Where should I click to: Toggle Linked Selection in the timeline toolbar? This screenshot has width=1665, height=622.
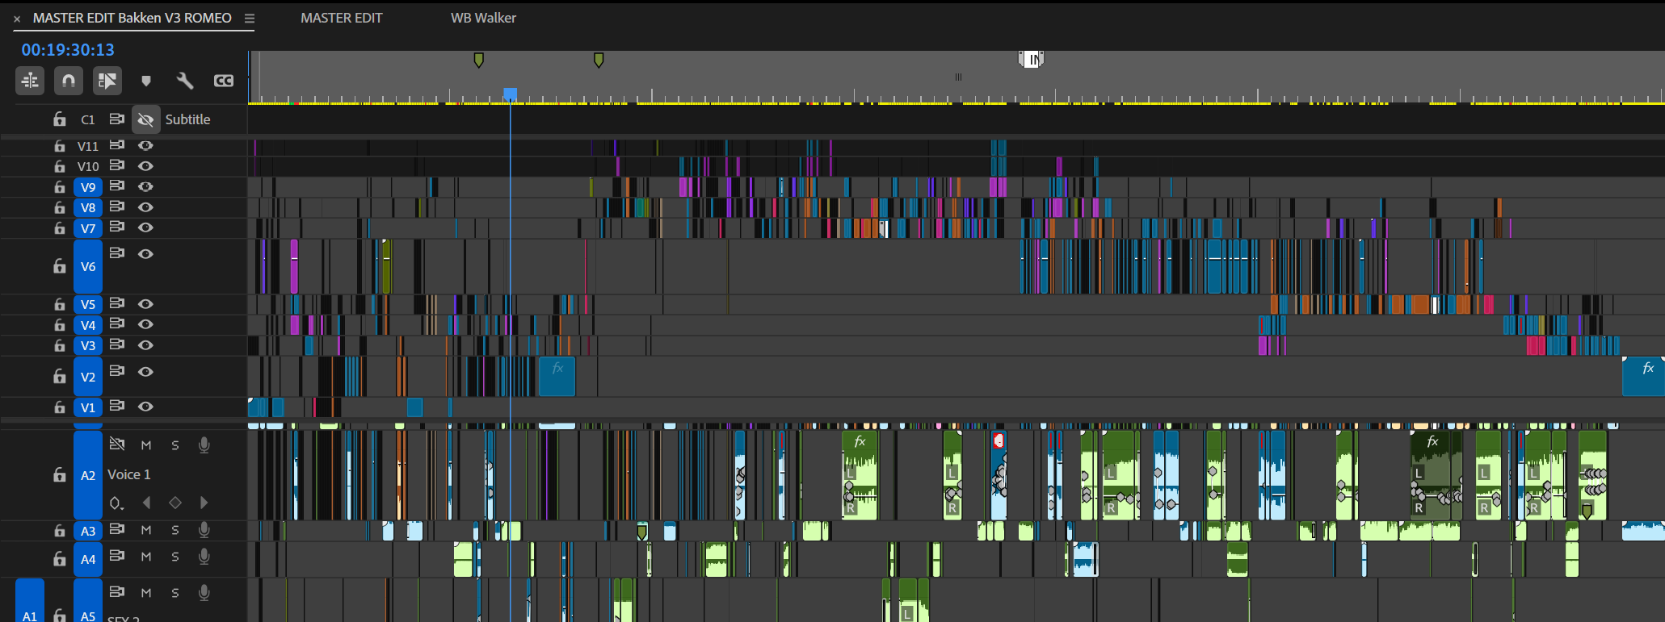coord(107,81)
